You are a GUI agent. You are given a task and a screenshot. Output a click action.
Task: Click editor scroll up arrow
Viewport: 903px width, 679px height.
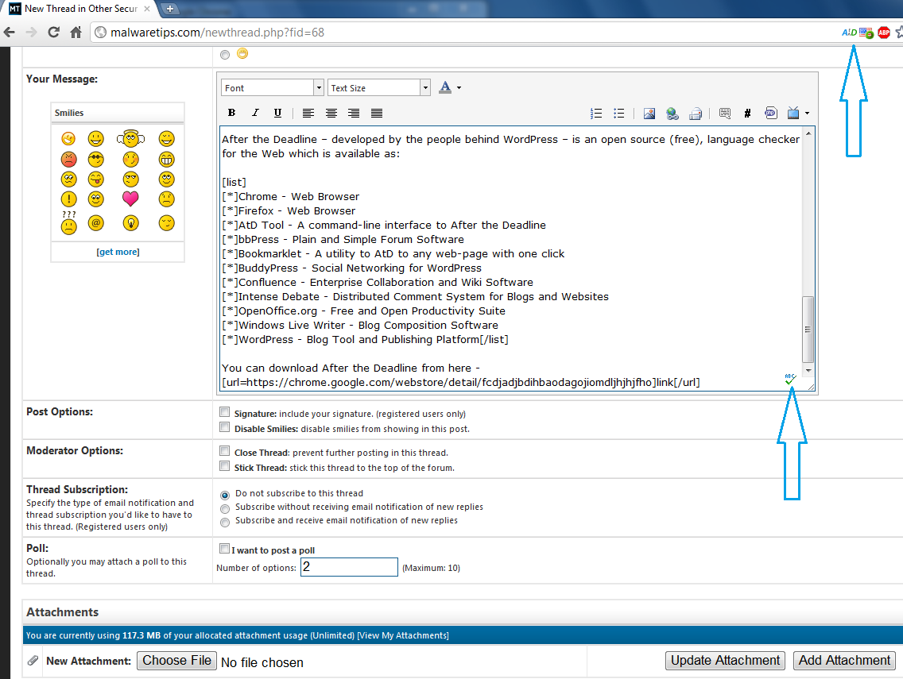[808, 133]
